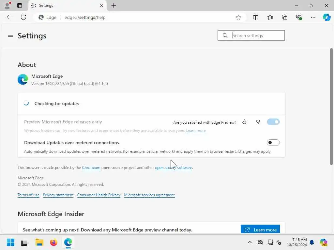Viewport: 334px width, 250px height.
Task: Enable Download Updates over metered connections
Action: [x=273, y=143]
